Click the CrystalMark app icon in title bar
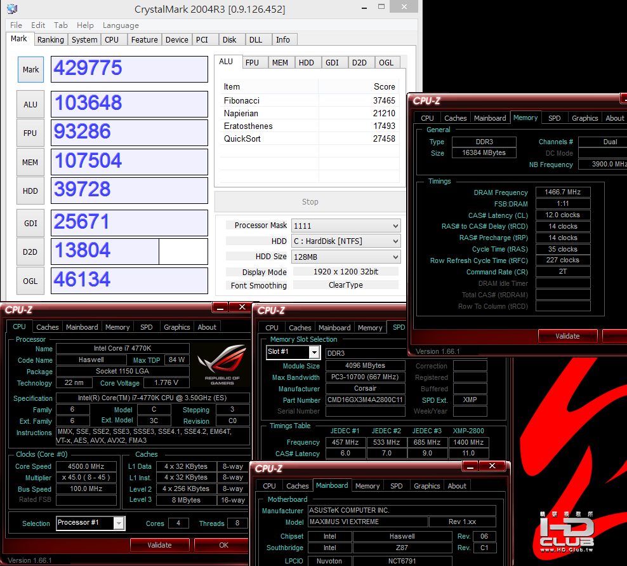 click(x=12, y=8)
